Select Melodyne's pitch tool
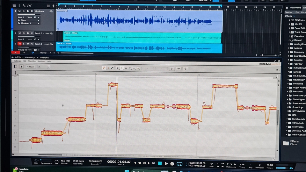Screen dimensions: 306x172 pyautogui.click(x=122, y=68)
